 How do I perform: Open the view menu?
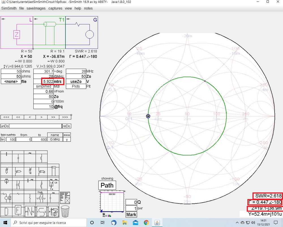(68, 8)
